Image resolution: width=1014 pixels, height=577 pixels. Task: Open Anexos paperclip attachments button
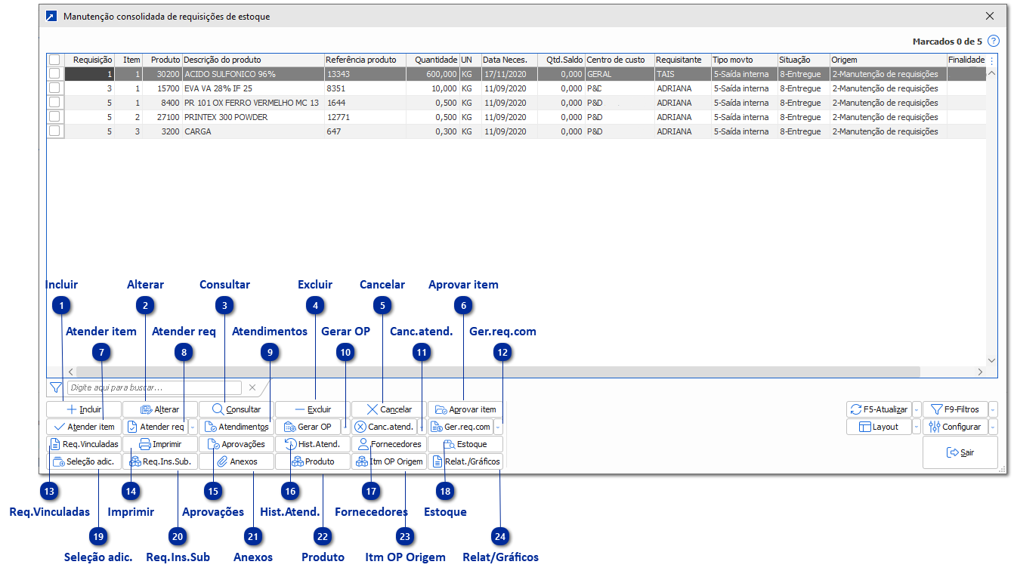(236, 461)
